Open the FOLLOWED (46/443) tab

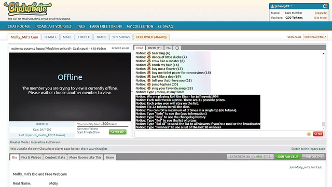151,37
